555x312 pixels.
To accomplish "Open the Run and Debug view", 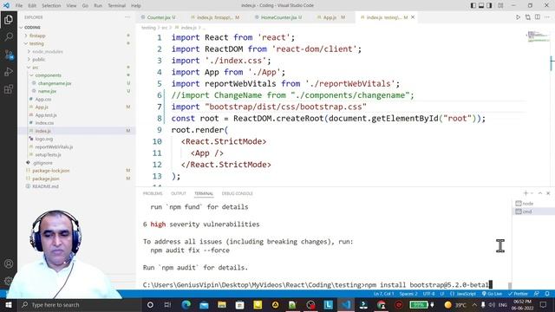I will pos(9,71).
